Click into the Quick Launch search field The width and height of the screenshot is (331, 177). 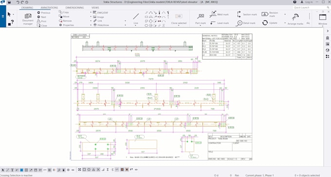[311, 8]
